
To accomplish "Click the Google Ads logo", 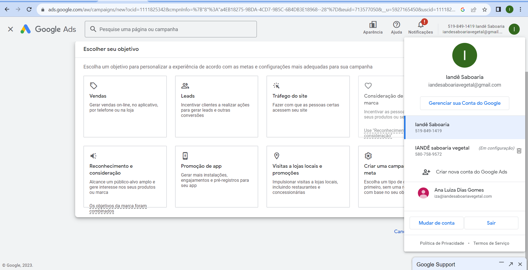I will (48, 29).
